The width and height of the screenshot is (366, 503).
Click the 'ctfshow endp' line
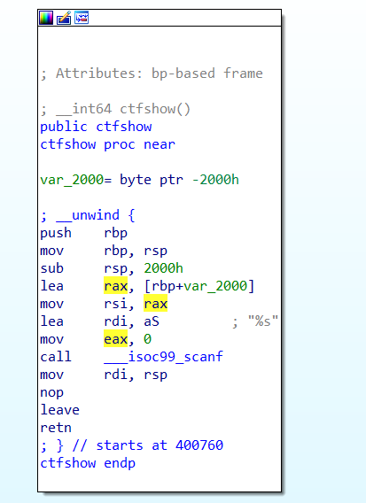(x=88, y=463)
